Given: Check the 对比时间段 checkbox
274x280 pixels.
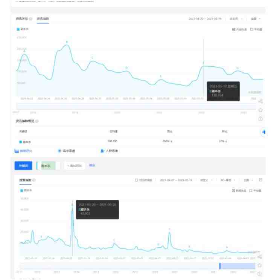Looking at the screenshot, I should 137,180.
